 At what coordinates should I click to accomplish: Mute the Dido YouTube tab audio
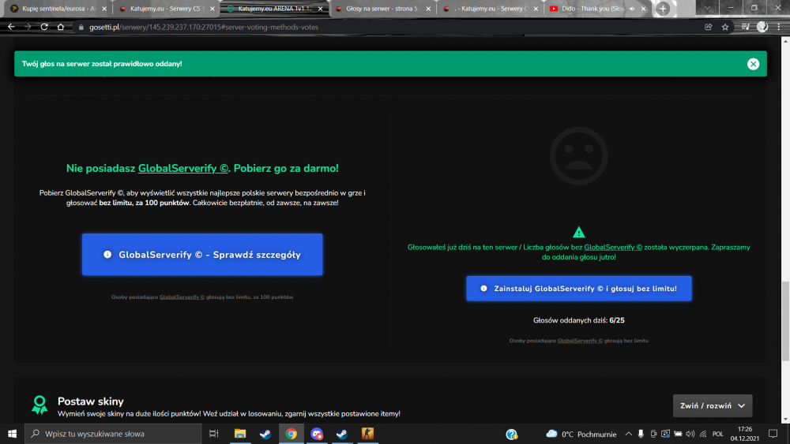(632, 9)
